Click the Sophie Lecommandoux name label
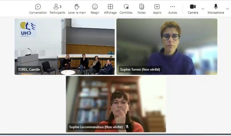This screenshot has width=231, height=136. click(96, 127)
